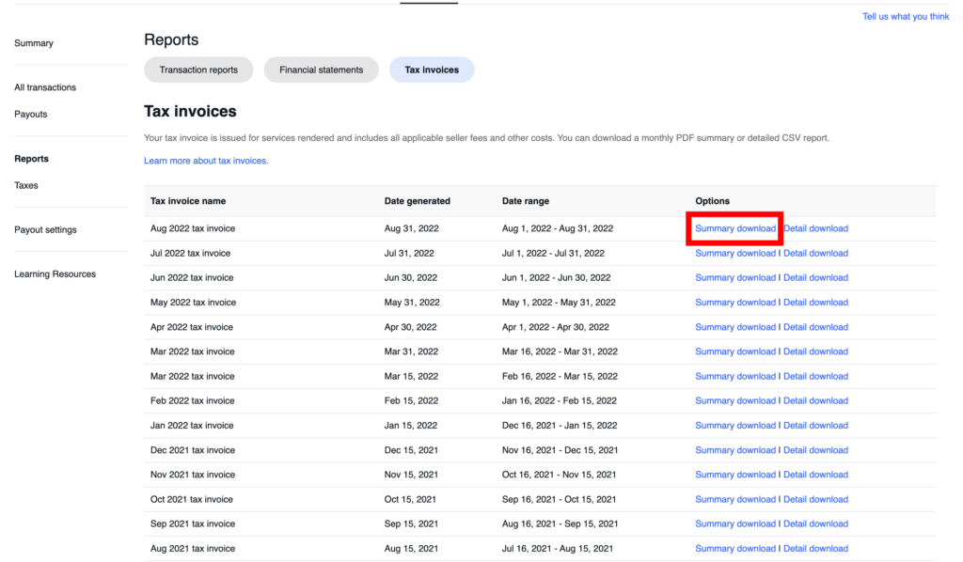Open the Payouts page
This screenshot has height=562, width=963.
(31, 114)
